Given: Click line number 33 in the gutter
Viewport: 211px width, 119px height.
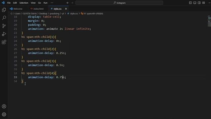Looking at the screenshot, I should (x=15, y=77).
